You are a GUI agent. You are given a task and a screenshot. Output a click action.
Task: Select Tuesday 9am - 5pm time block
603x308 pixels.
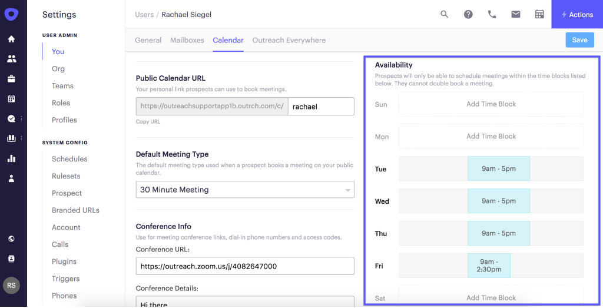pos(499,168)
